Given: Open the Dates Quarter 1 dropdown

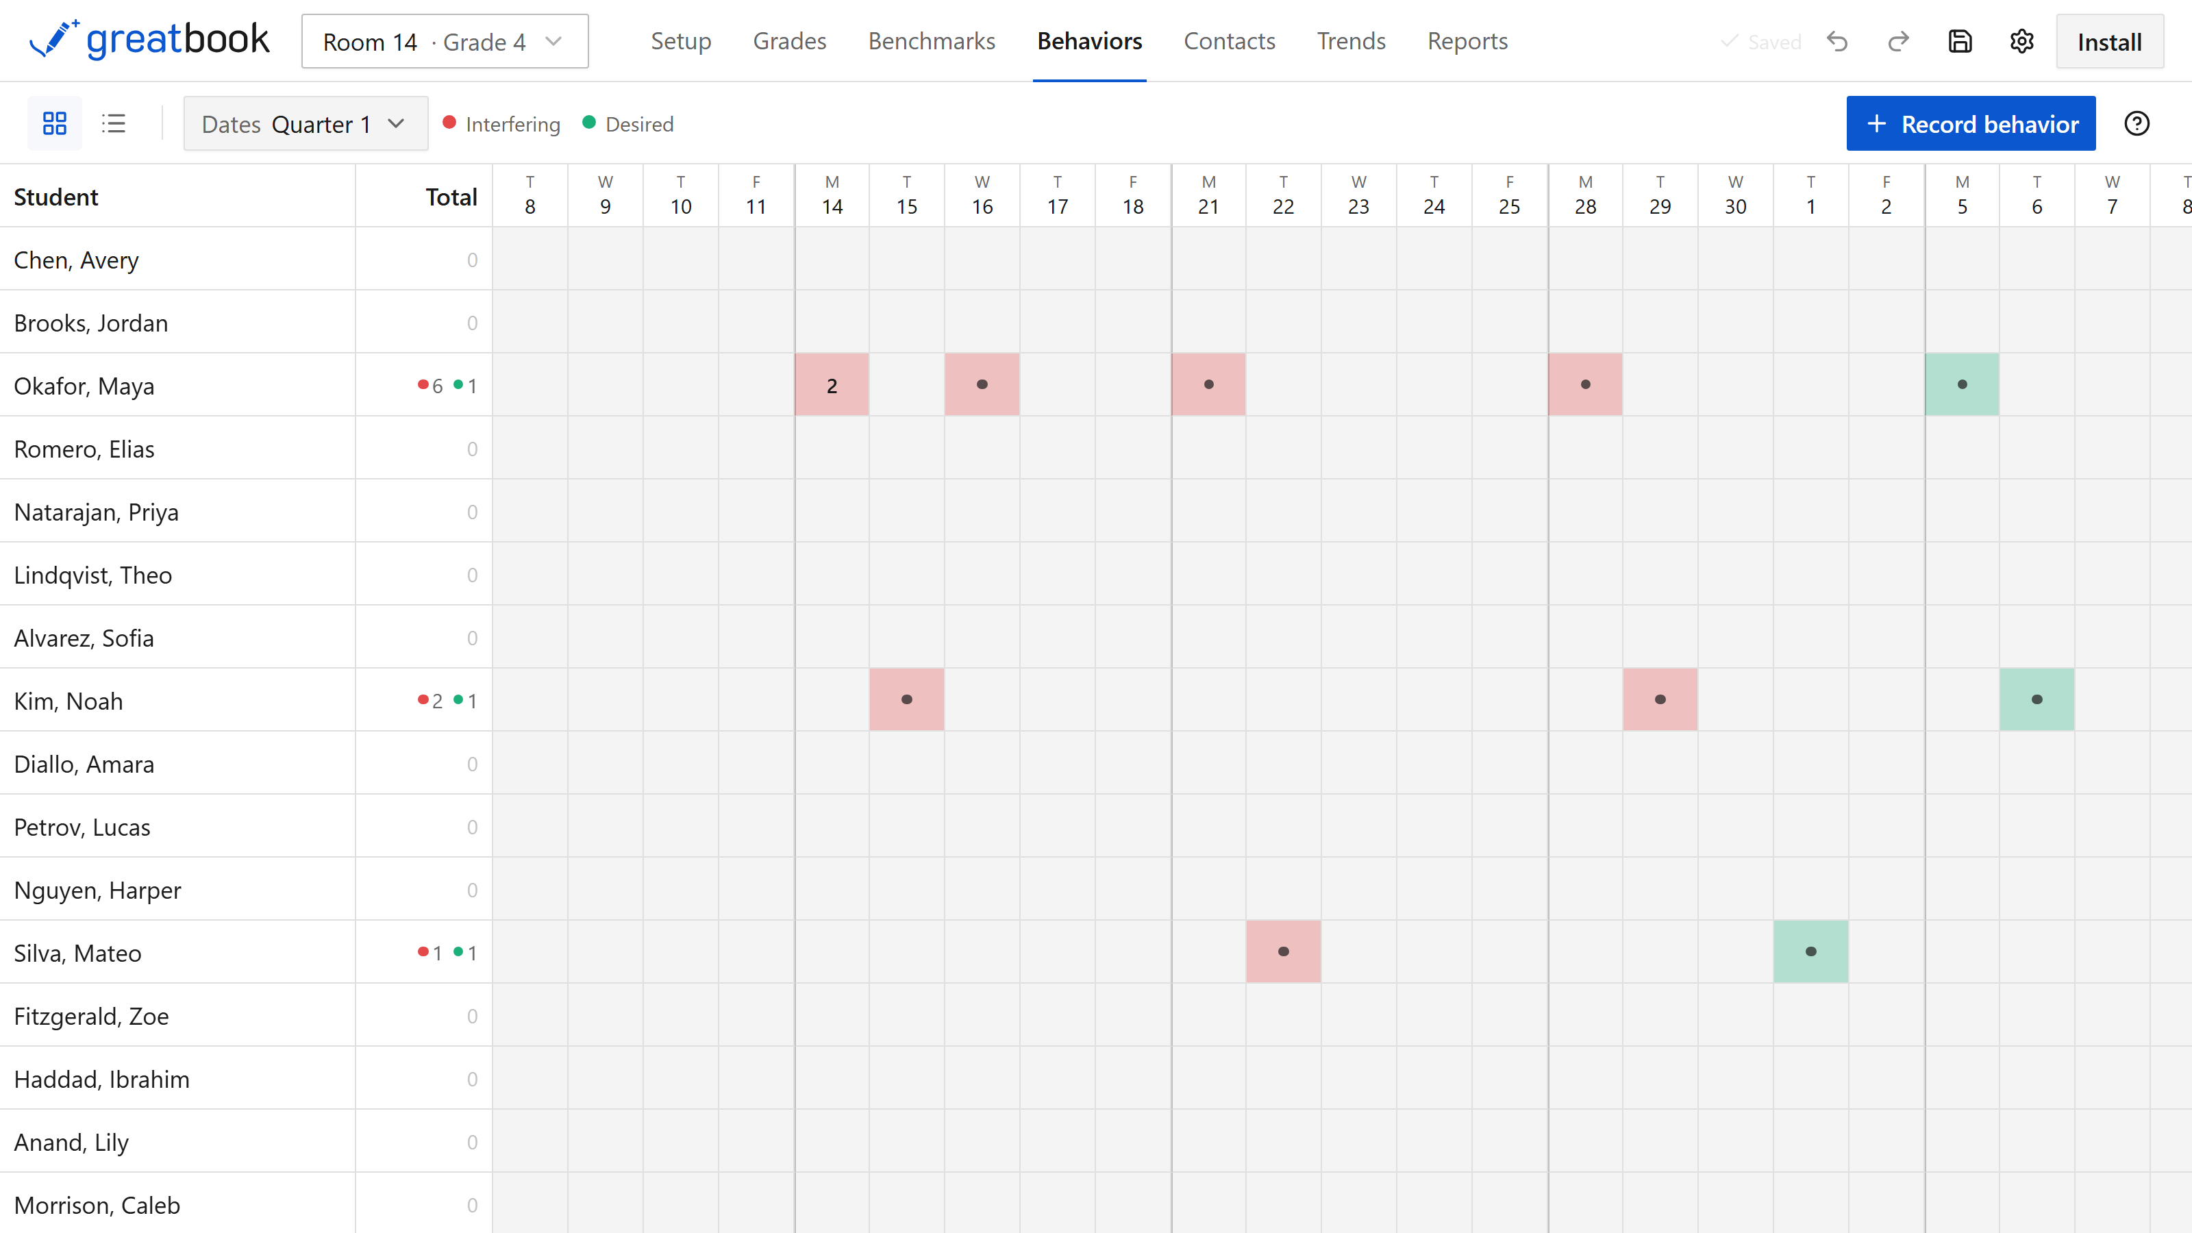Looking at the screenshot, I should (306, 124).
